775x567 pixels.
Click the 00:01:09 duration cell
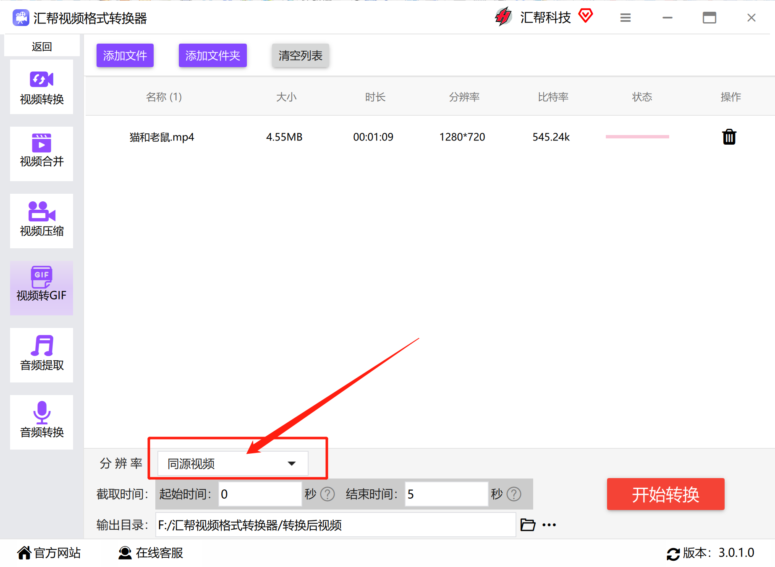(373, 137)
